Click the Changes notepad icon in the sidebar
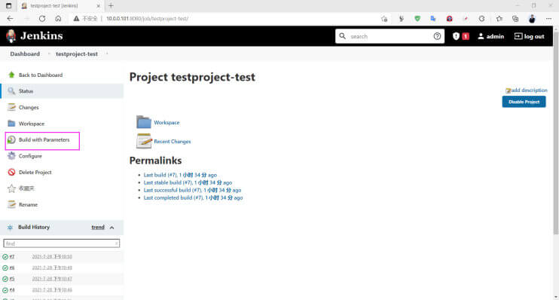This screenshot has width=559, height=300. tap(11, 107)
